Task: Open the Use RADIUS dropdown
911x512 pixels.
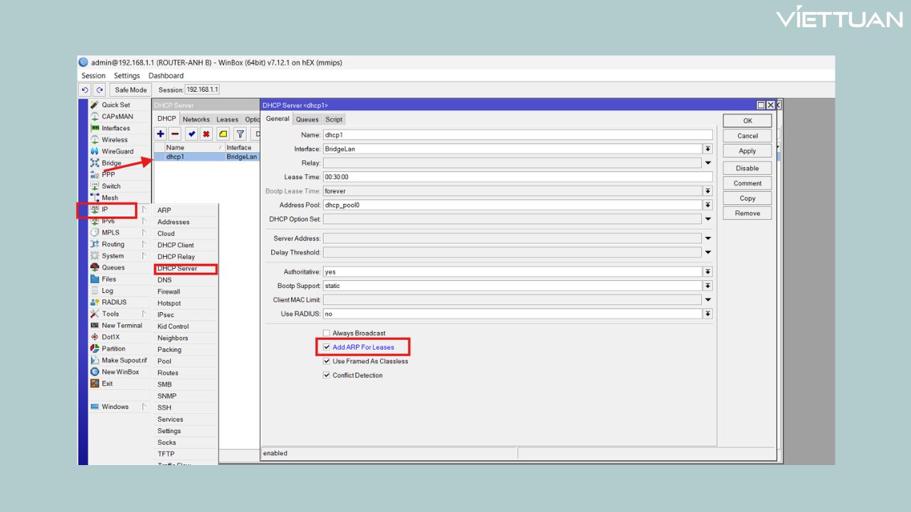Action: (708, 314)
